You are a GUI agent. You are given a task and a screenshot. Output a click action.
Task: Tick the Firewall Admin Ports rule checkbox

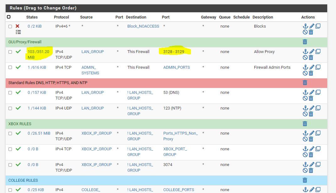coord(10,67)
